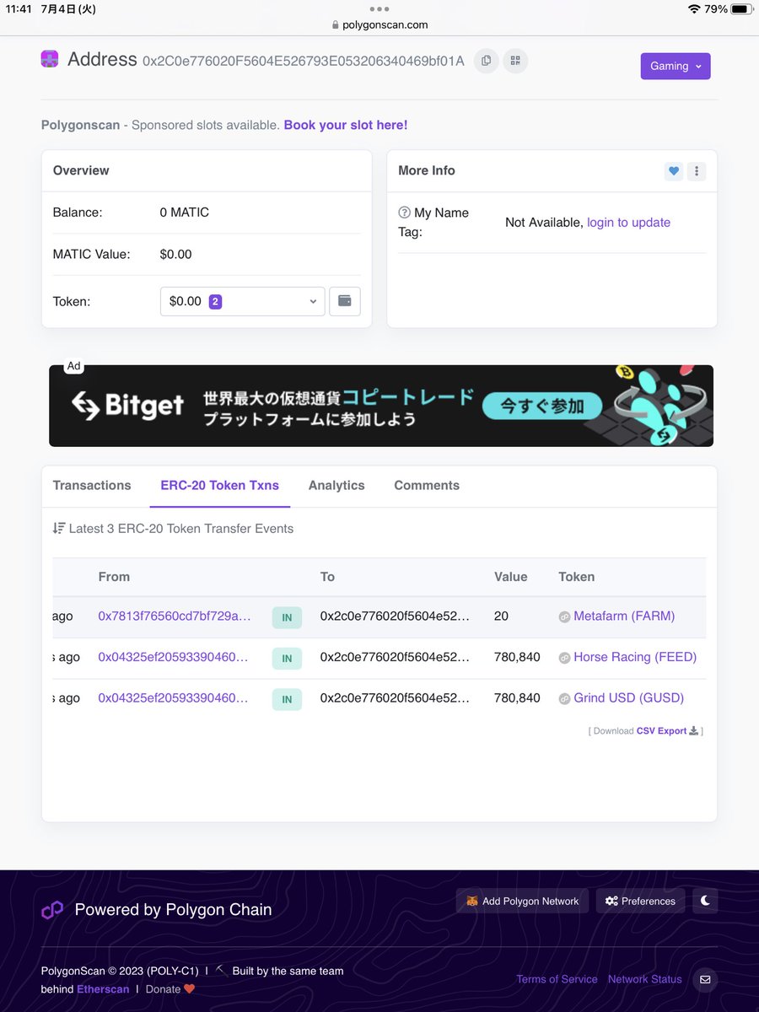Open the Metafarm (FARM) token link

(624, 616)
